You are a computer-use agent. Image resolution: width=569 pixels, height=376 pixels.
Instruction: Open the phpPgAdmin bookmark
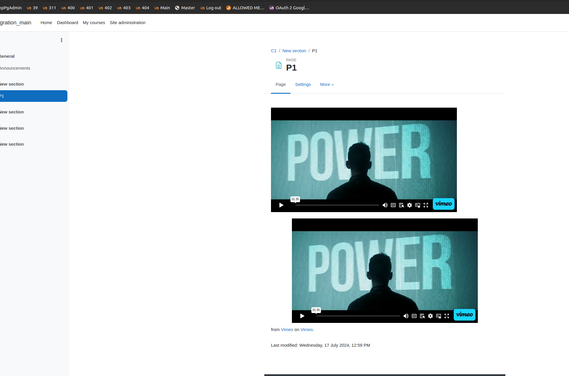click(11, 8)
